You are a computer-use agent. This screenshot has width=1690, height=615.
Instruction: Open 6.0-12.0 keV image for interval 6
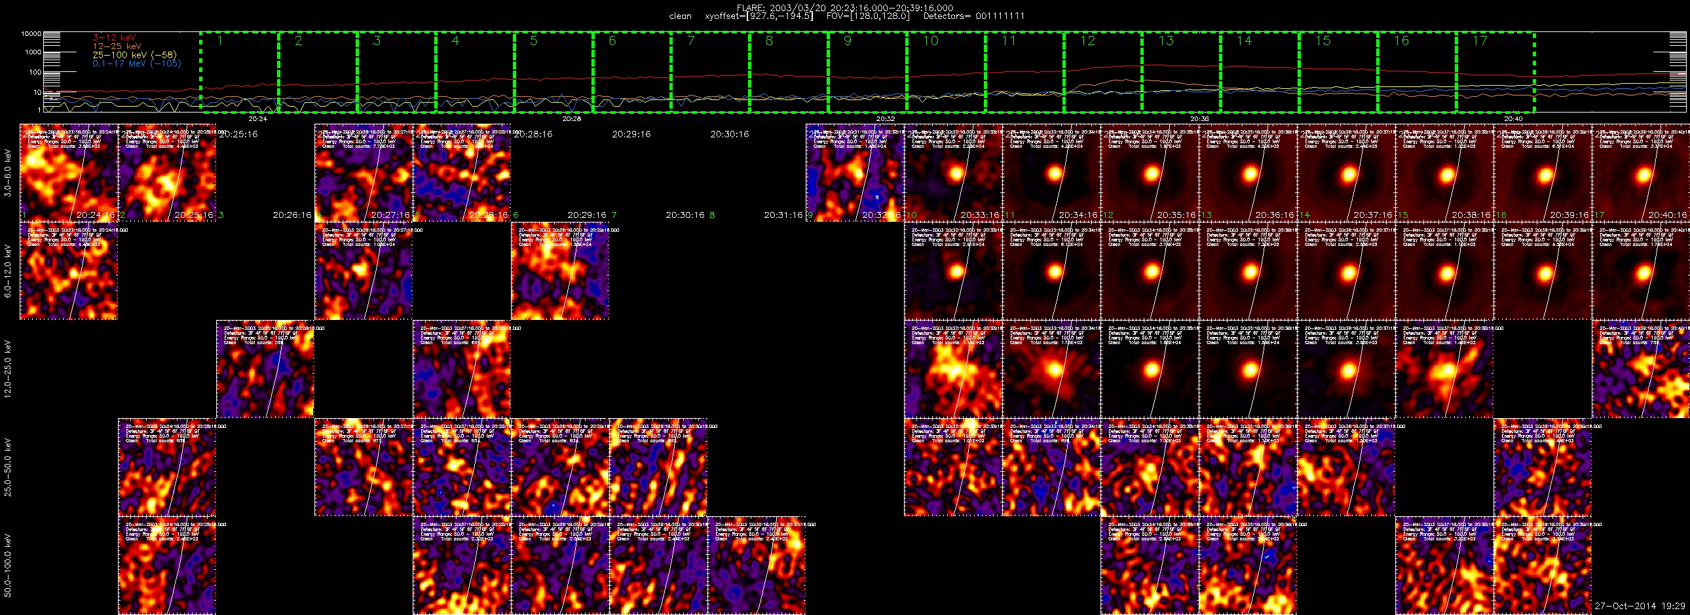560,271
